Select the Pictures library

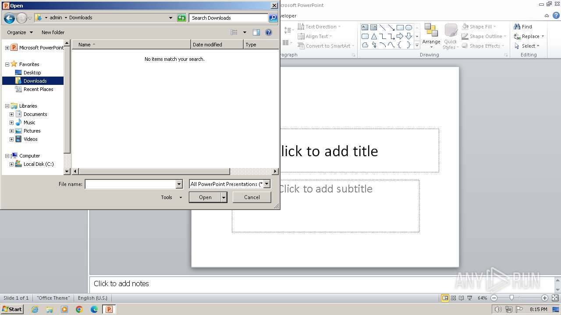coord(32,131)
